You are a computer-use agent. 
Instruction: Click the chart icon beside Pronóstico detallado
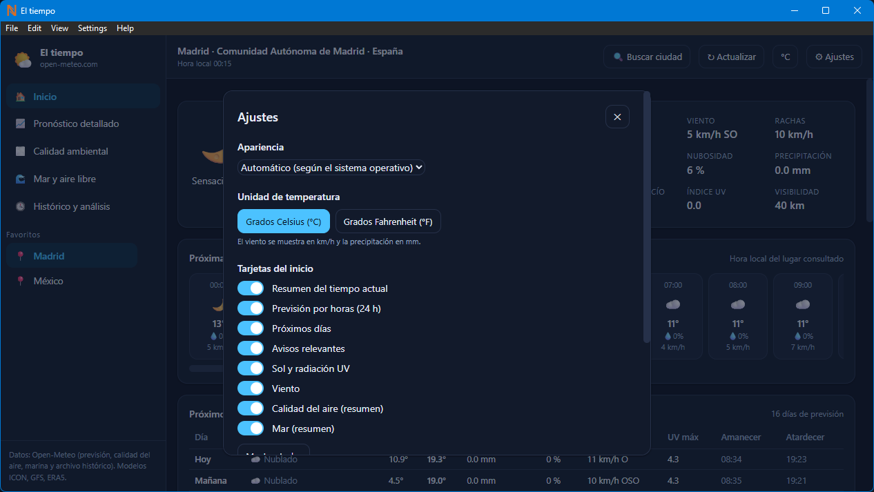[x=21, y=124]
